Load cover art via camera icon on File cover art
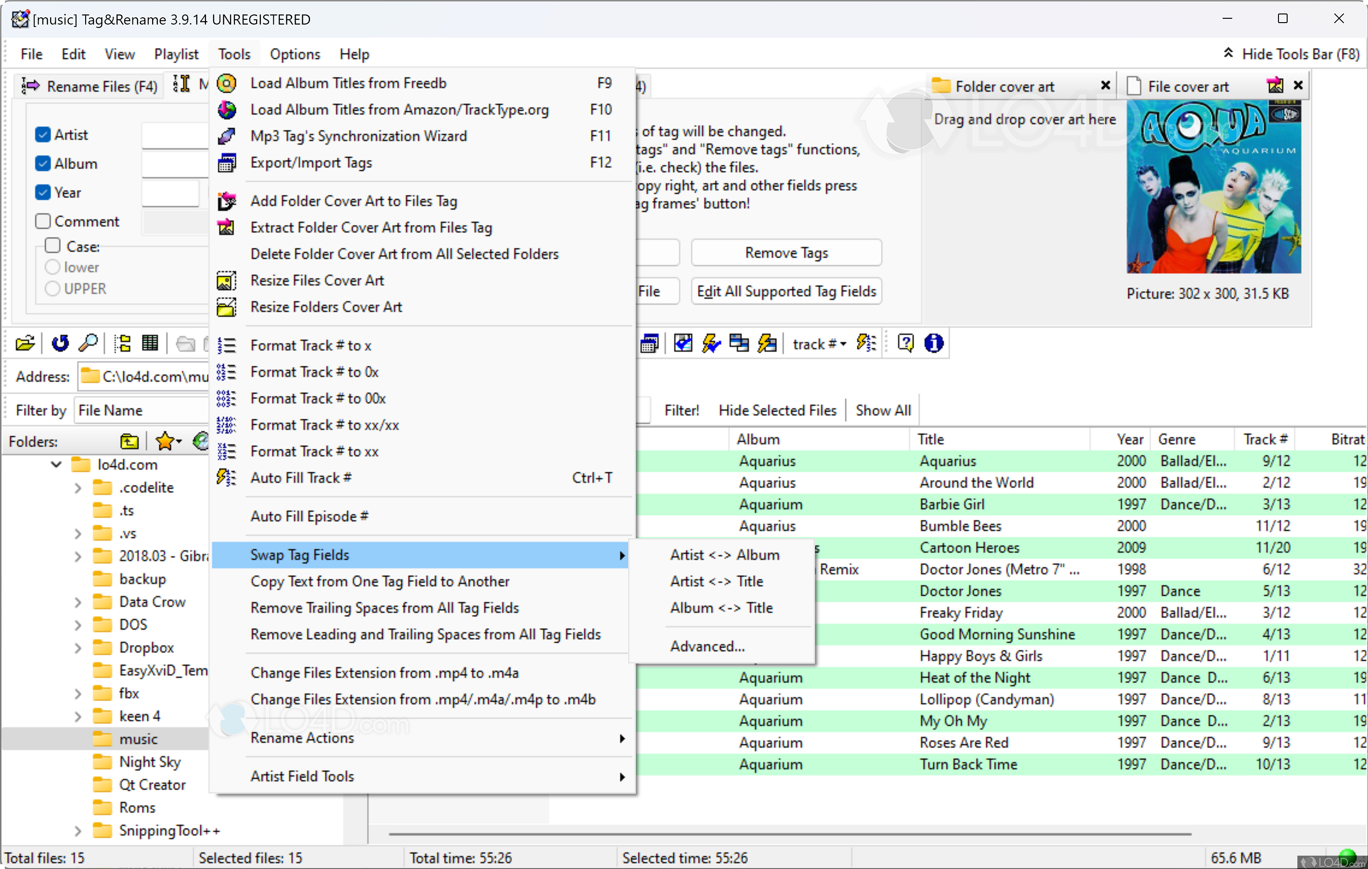1368x869 pixels. tap(1275, 85)
